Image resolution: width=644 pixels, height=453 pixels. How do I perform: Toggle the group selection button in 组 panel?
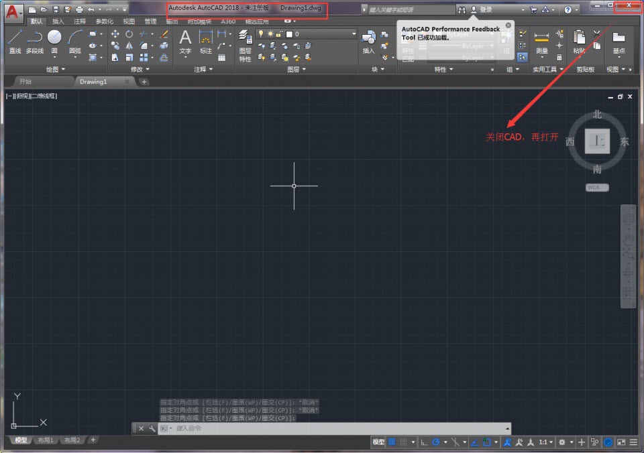tap(522, 58)
